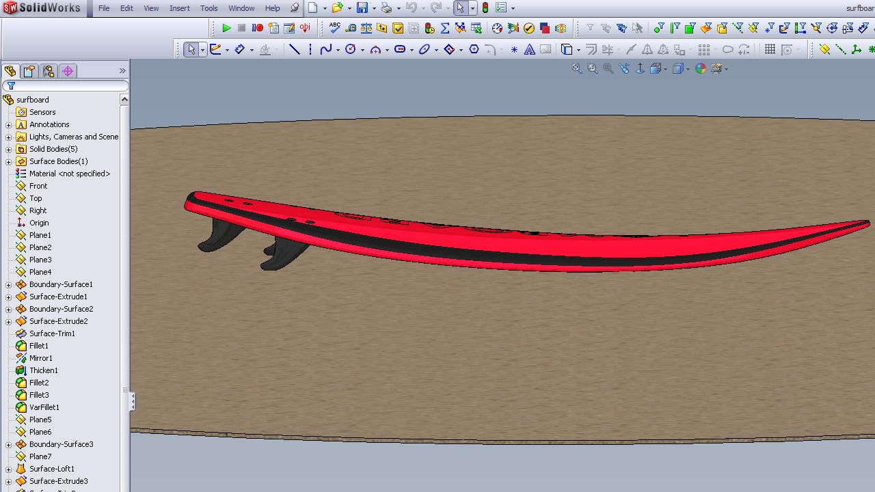Click the Save disk icon

[362, 8]
